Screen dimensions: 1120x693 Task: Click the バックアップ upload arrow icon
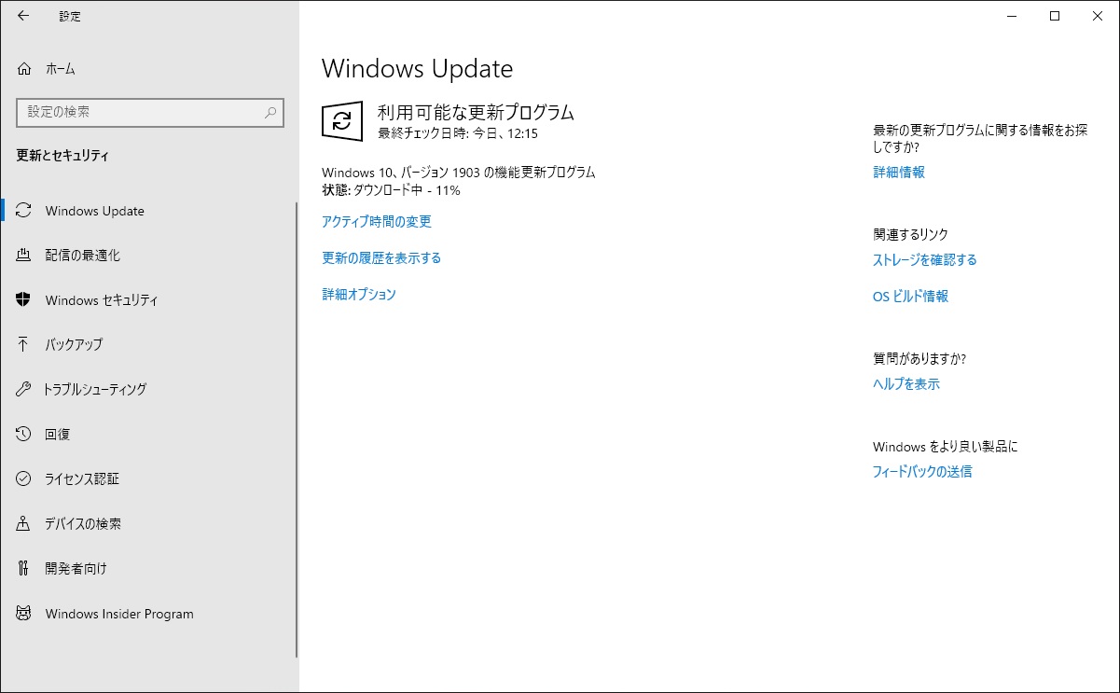click(24, 344)
